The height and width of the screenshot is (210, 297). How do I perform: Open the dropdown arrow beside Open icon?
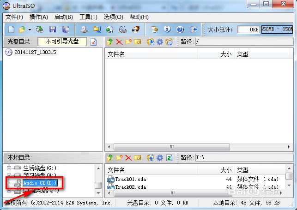[x=30, y=30]
